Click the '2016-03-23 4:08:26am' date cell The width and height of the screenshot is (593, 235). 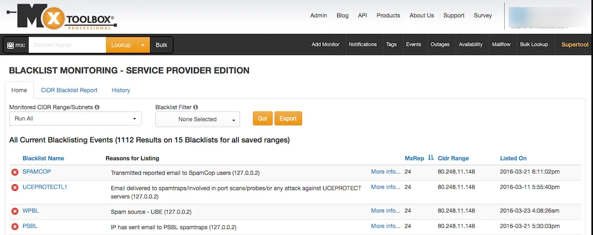[529, 210]
